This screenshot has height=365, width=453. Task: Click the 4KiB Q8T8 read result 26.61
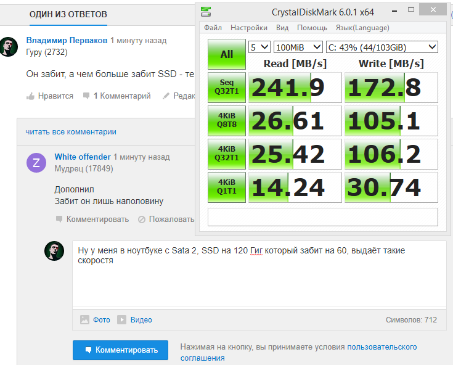tap(295, 121)
